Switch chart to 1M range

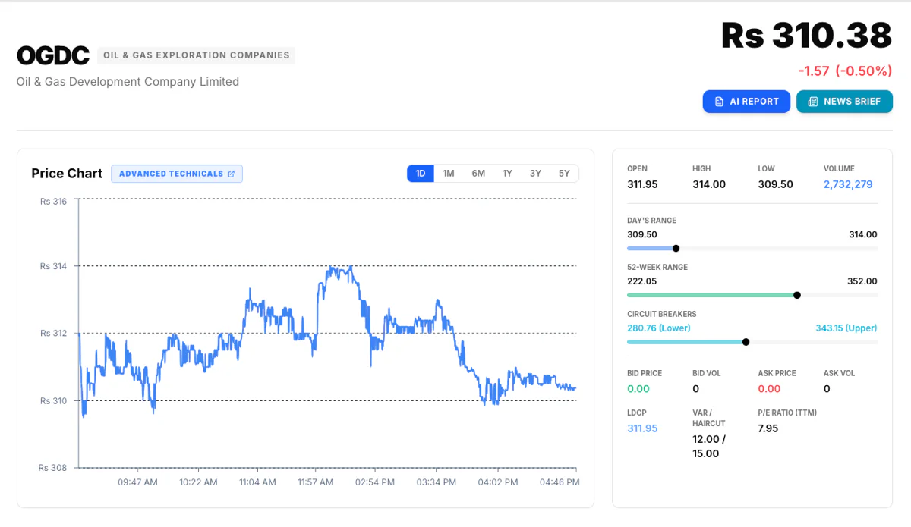pyautogui.click(x=449, y=174)
